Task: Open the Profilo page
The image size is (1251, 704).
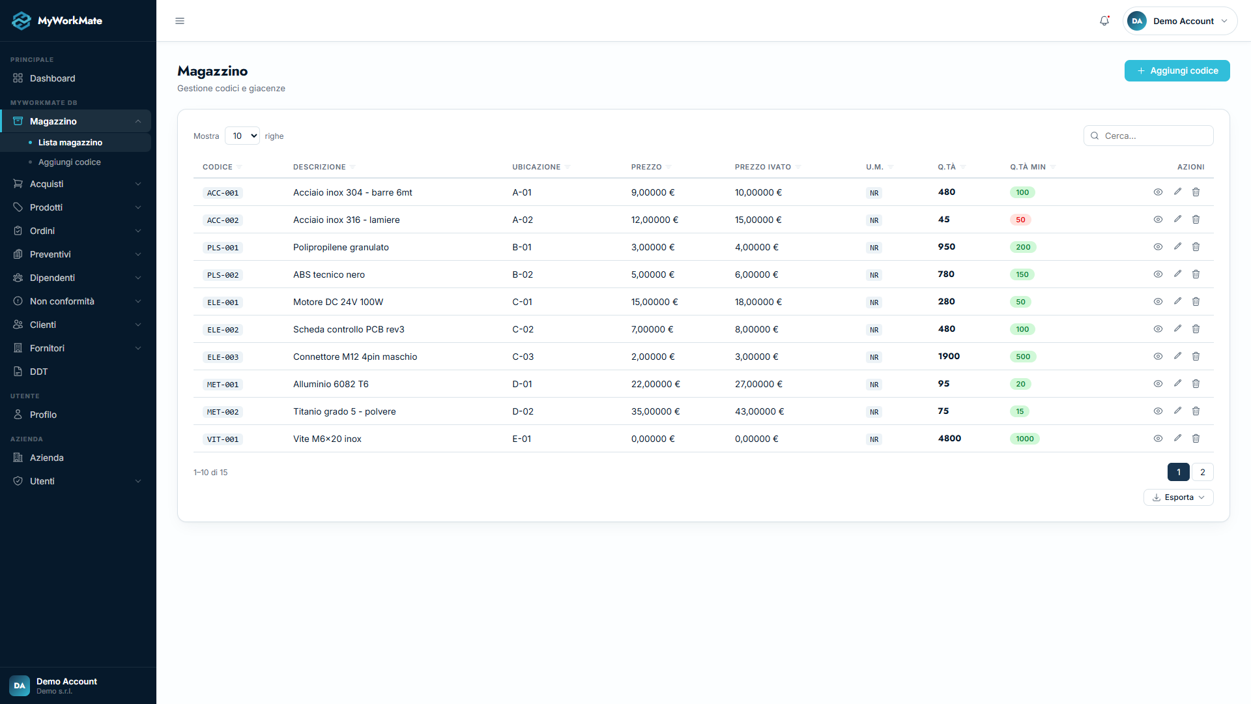Action: click(x=76, y=415)
